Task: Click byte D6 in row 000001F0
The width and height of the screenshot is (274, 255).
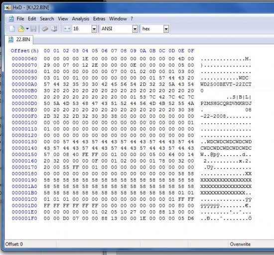Action: tap(191, 219)
